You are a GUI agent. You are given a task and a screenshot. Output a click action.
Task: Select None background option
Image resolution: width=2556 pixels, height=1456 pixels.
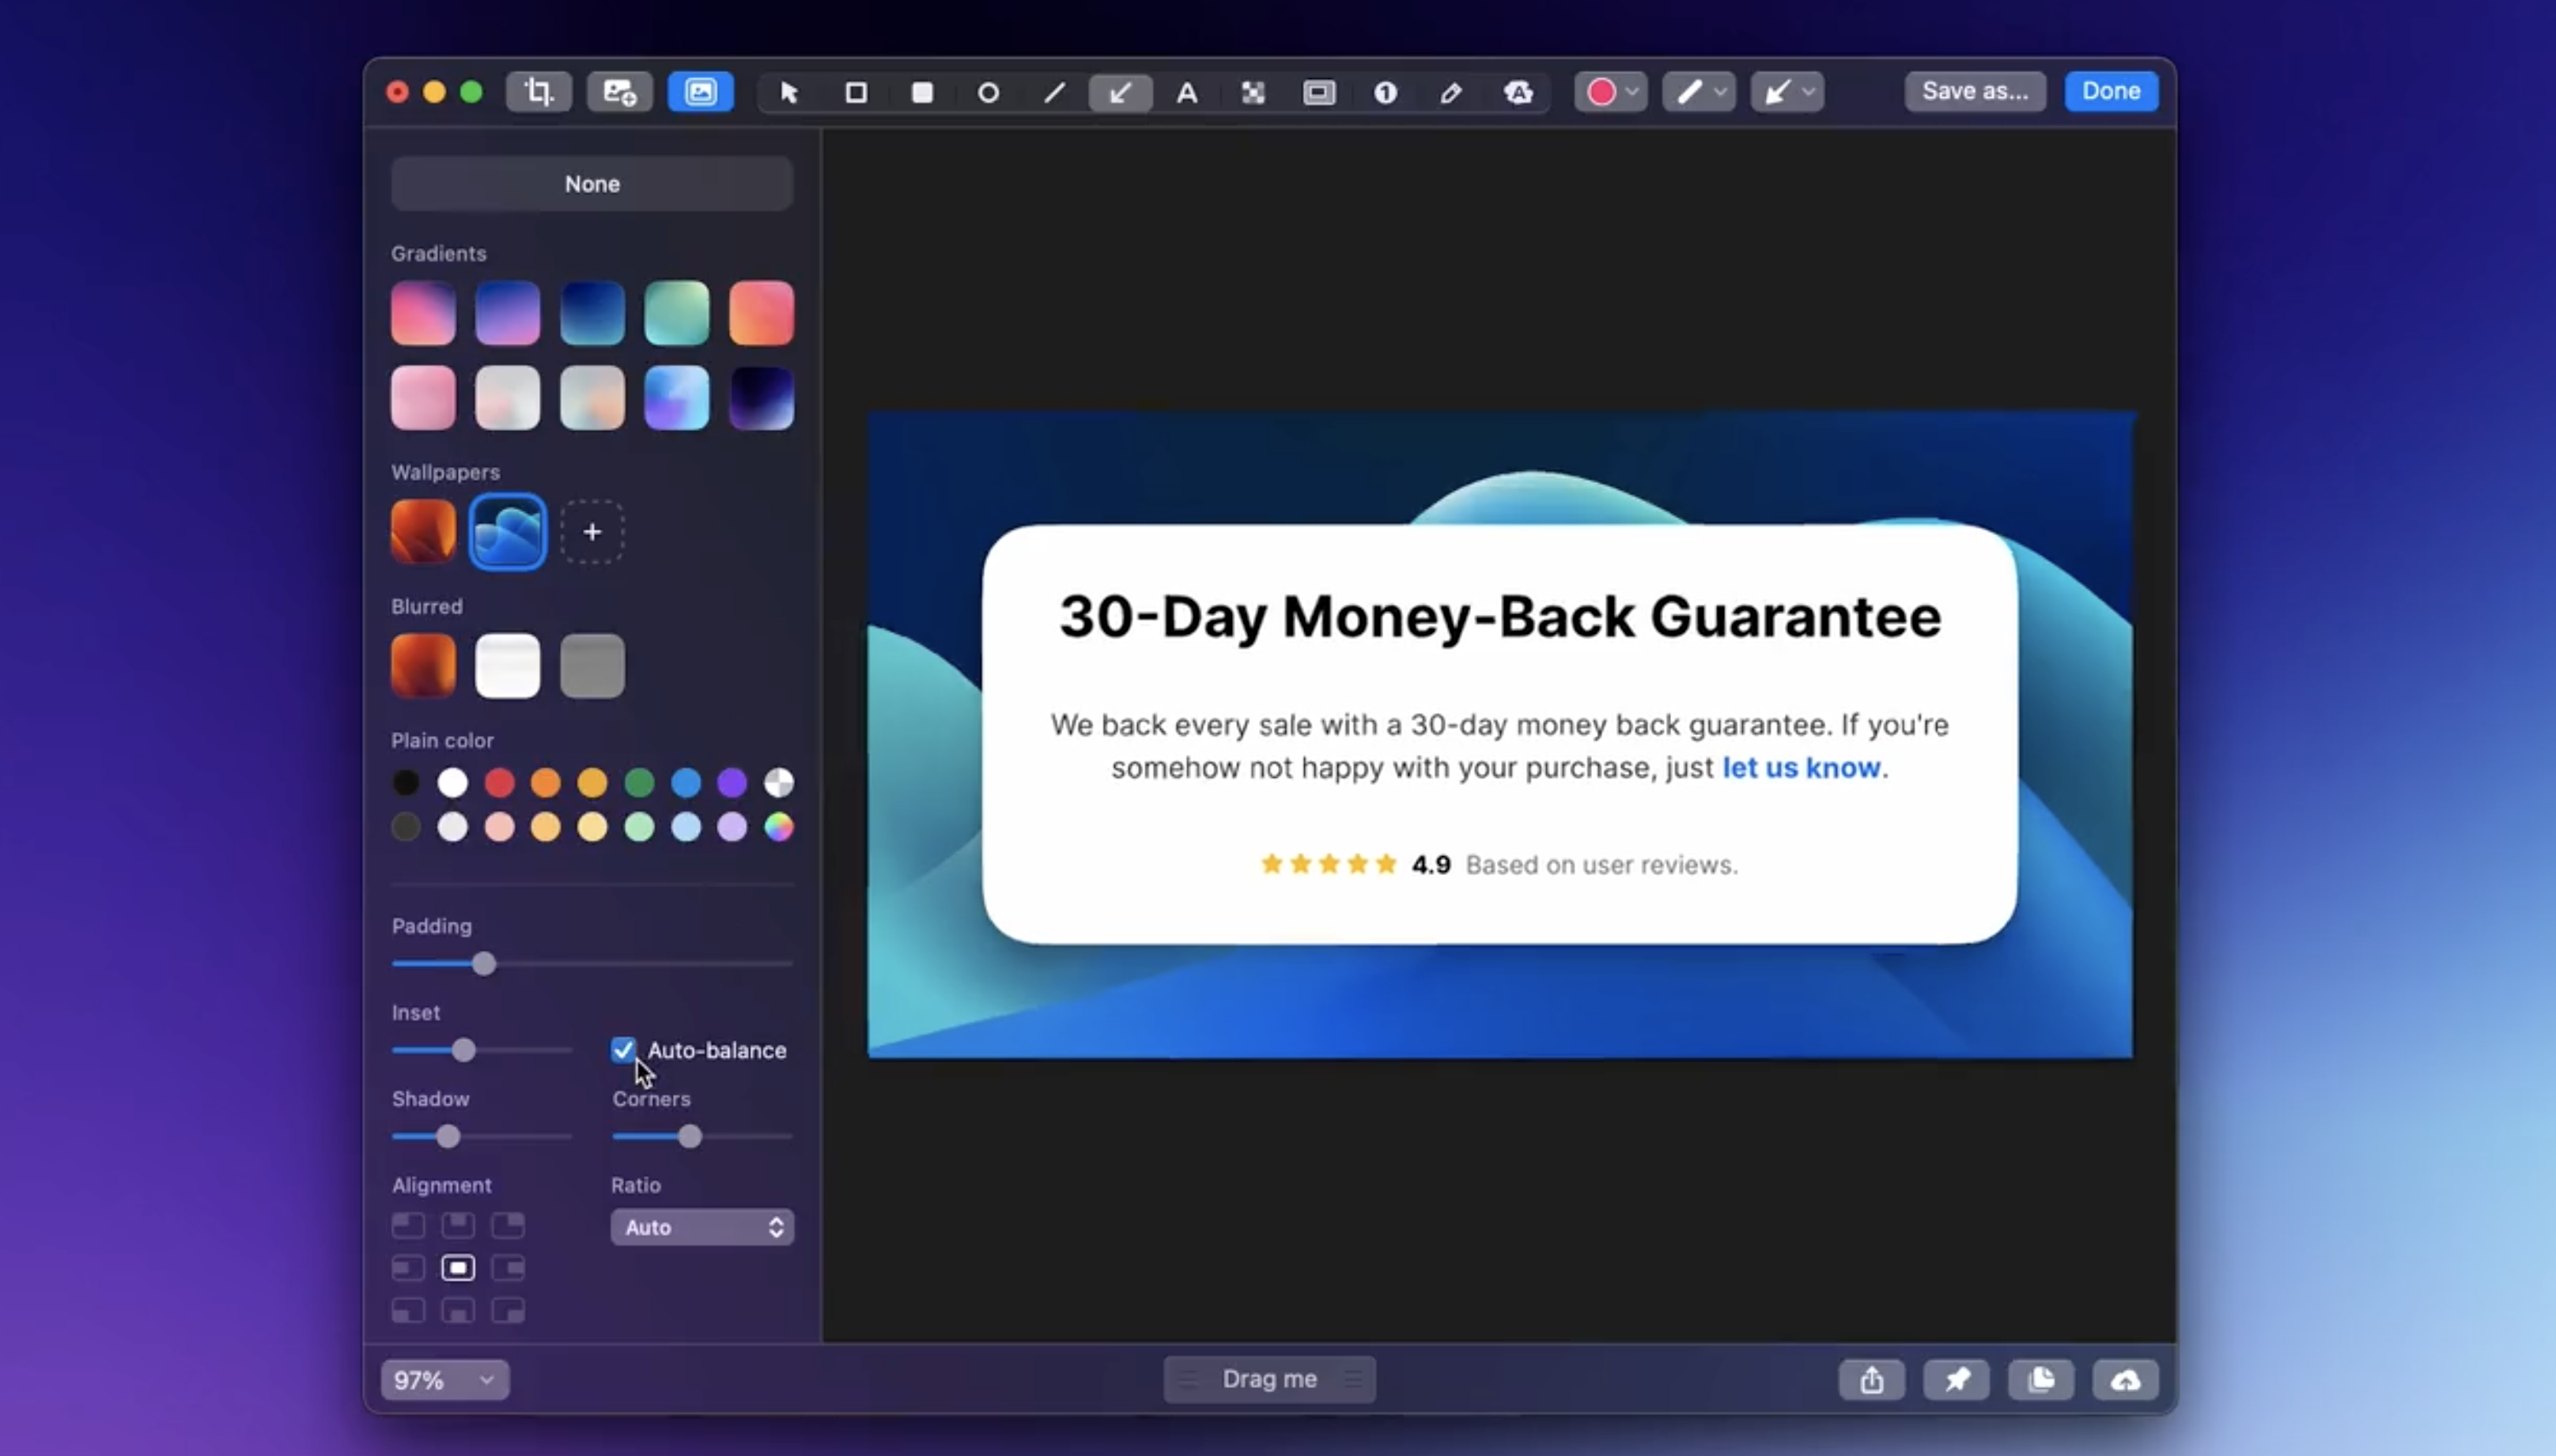pos(592,184)
